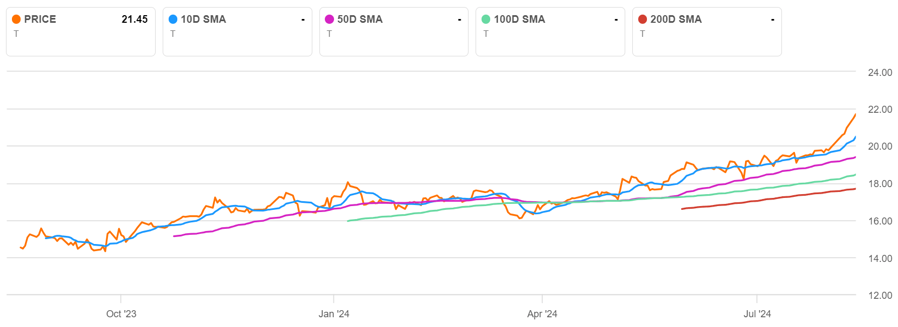Click the green 100D SMA legend dot
Viewport: 898px width, 327px height.
[486, 20]
